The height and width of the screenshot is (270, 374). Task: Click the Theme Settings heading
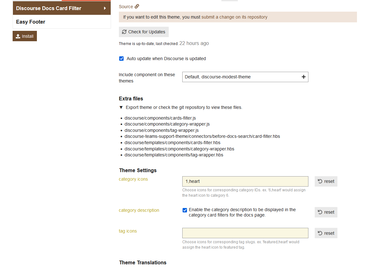click(138, 171)
